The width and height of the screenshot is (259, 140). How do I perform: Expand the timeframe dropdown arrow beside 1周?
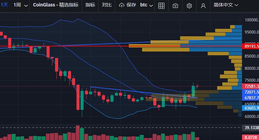[26, 6]
